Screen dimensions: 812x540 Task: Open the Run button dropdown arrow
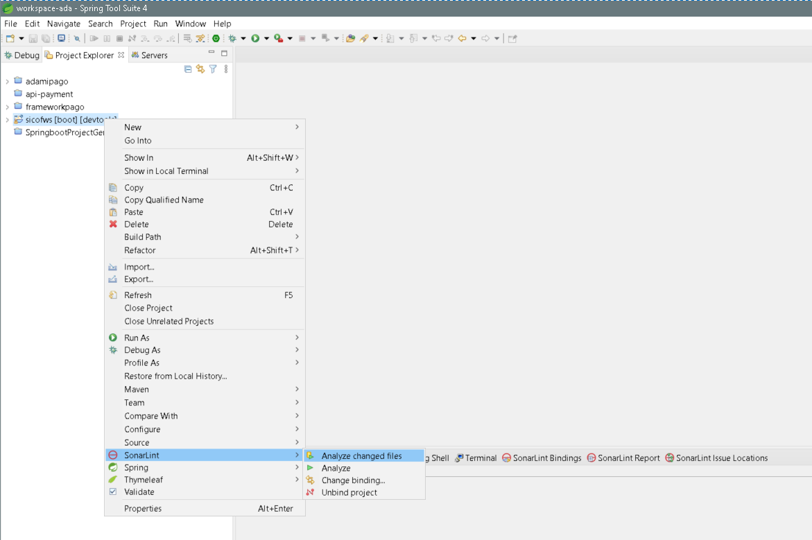coord(266,39)
